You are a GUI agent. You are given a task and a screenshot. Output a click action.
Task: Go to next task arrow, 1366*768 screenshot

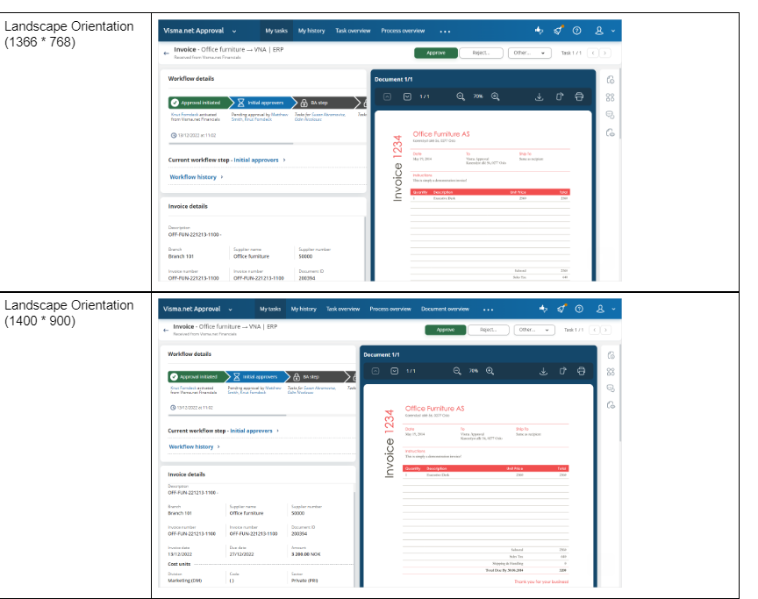tap(604, 53)
